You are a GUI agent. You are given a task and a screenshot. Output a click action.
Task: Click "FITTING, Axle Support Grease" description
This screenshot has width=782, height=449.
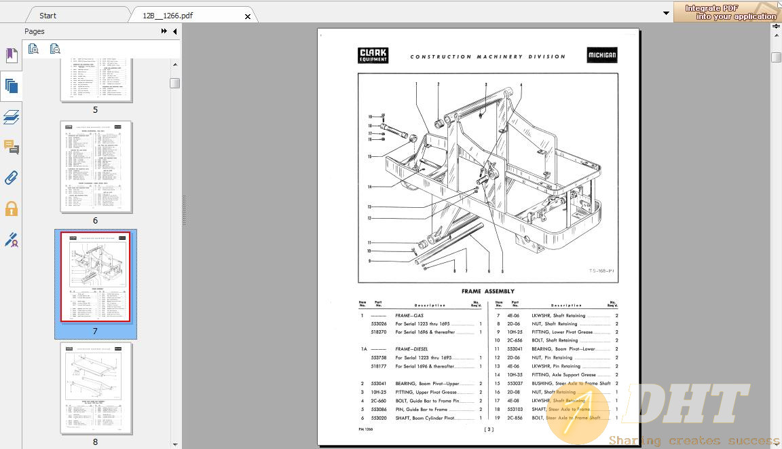(x=564, y=375)
